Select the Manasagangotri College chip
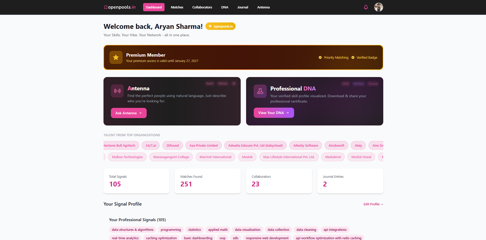The width and height of the screenshot is (486, 240). coord(171,157)
